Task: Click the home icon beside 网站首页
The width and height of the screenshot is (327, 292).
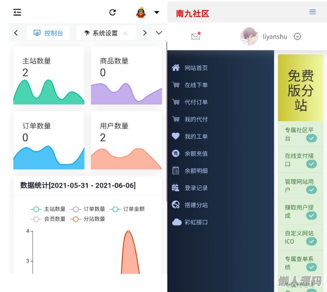Action: [175, 67]
